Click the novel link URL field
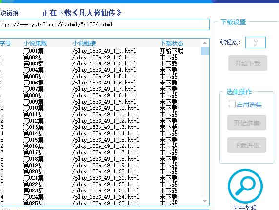 tap(104, 24)
